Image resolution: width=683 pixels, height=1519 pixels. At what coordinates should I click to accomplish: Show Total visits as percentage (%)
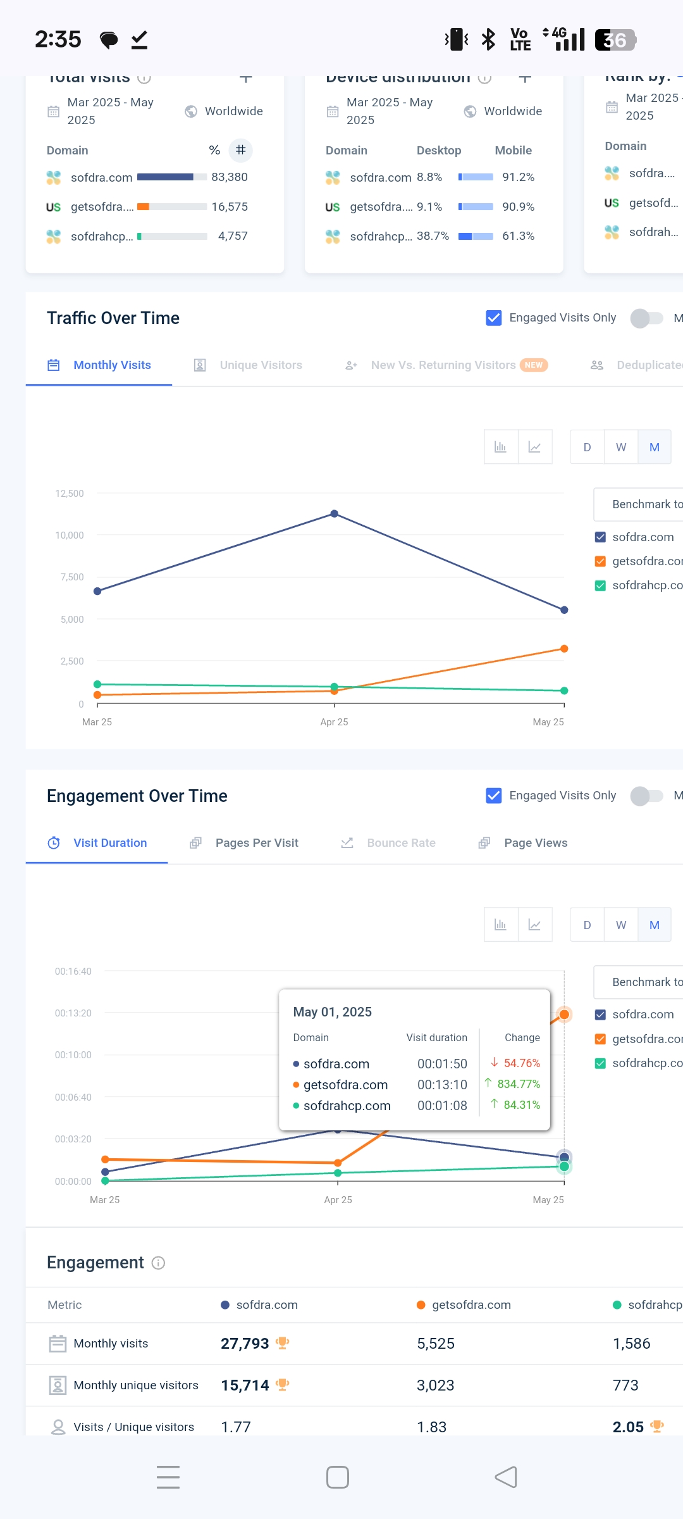(x=214, y=150)
